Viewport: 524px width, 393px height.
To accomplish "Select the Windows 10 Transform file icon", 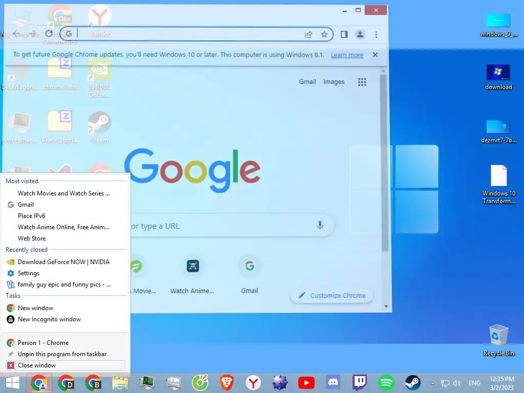I will point(498,184).
